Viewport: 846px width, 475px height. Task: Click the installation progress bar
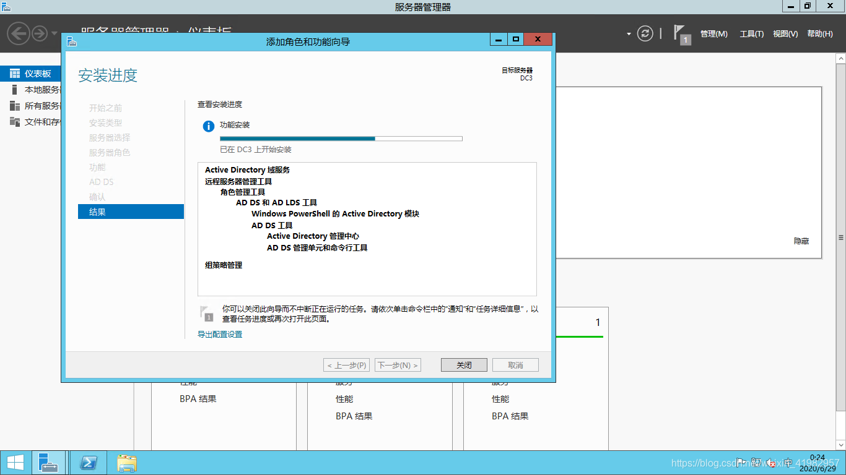pyautogui.click(x=341, y=139)
